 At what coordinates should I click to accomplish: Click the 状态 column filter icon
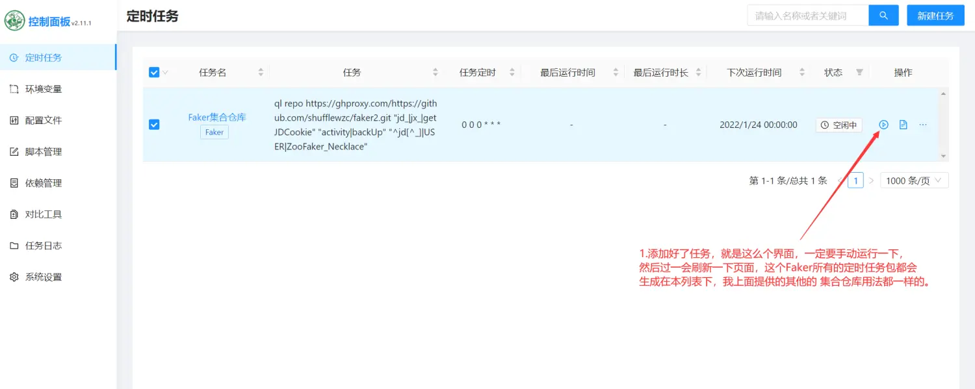859,73
